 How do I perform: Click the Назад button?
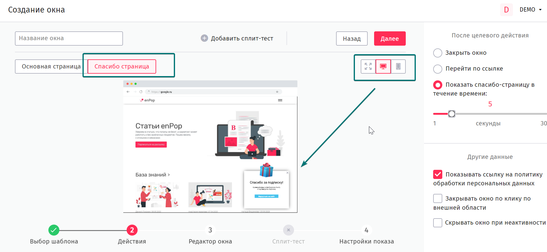click(x=352, y=39)
